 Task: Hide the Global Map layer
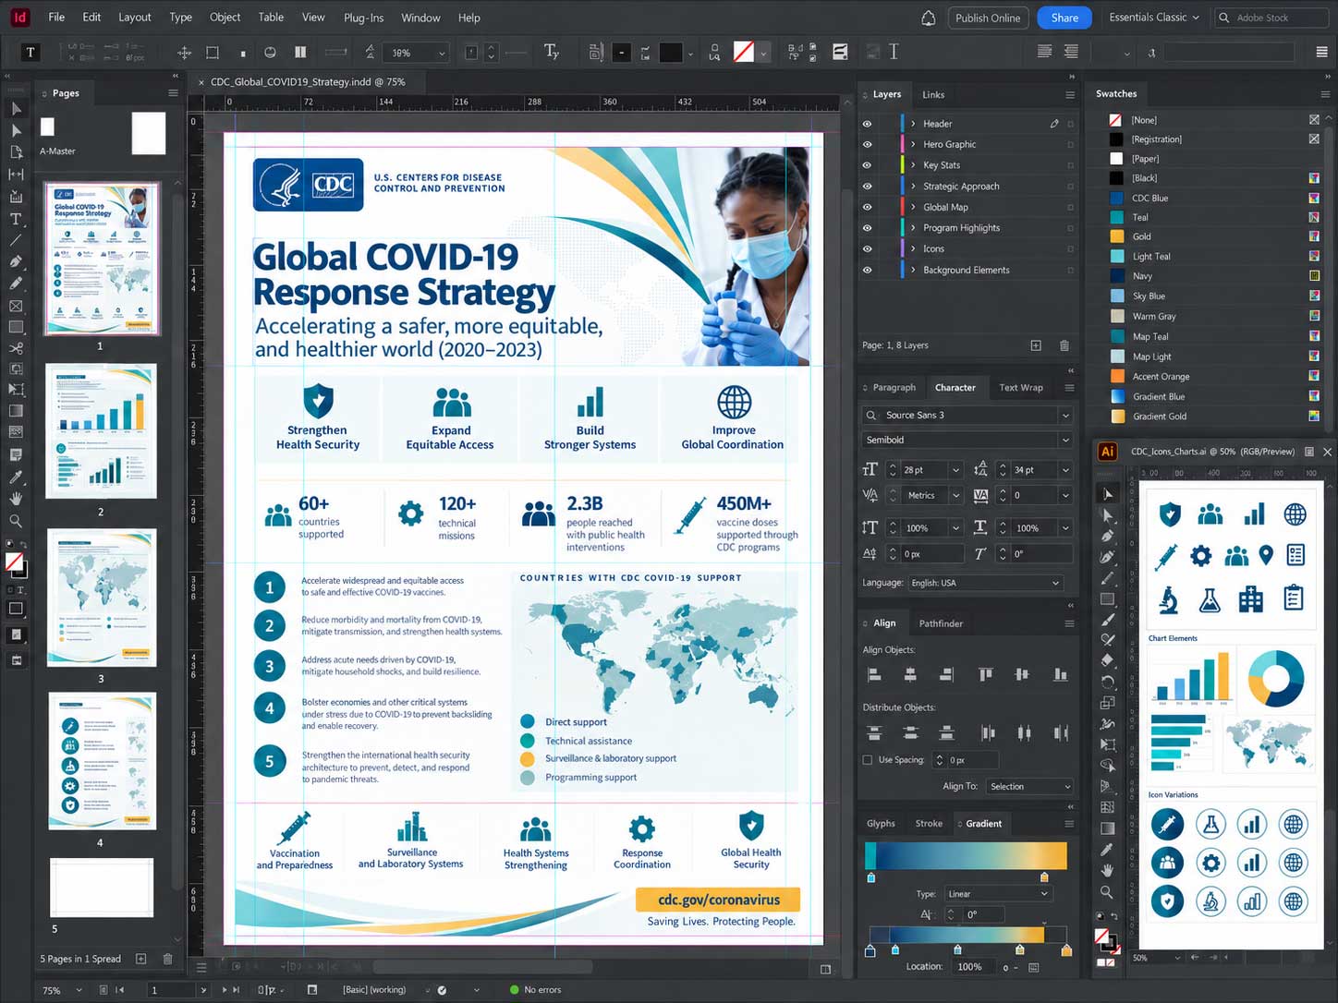[867, 207]
